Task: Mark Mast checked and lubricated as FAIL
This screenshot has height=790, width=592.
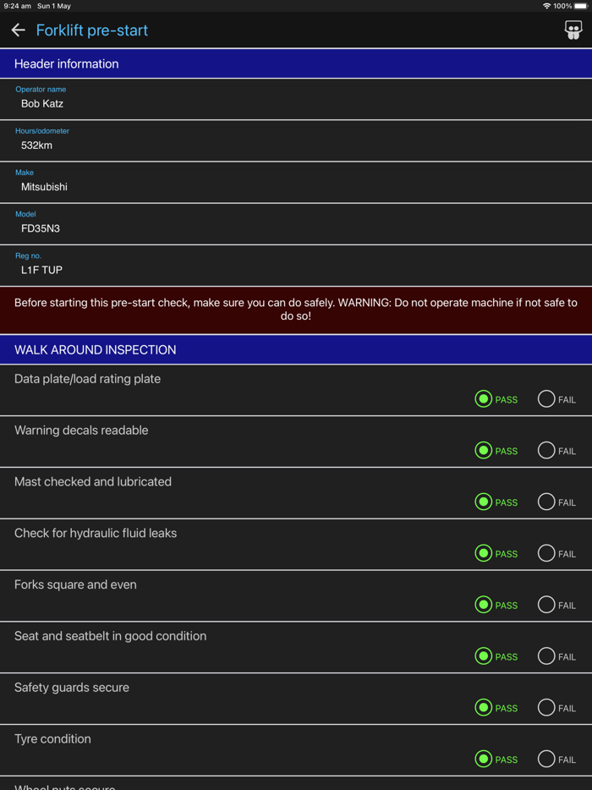Action: click(x=546, y=502)
